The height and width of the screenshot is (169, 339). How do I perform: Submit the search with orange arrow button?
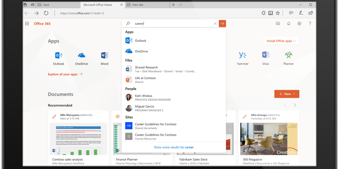click(222, 24)
